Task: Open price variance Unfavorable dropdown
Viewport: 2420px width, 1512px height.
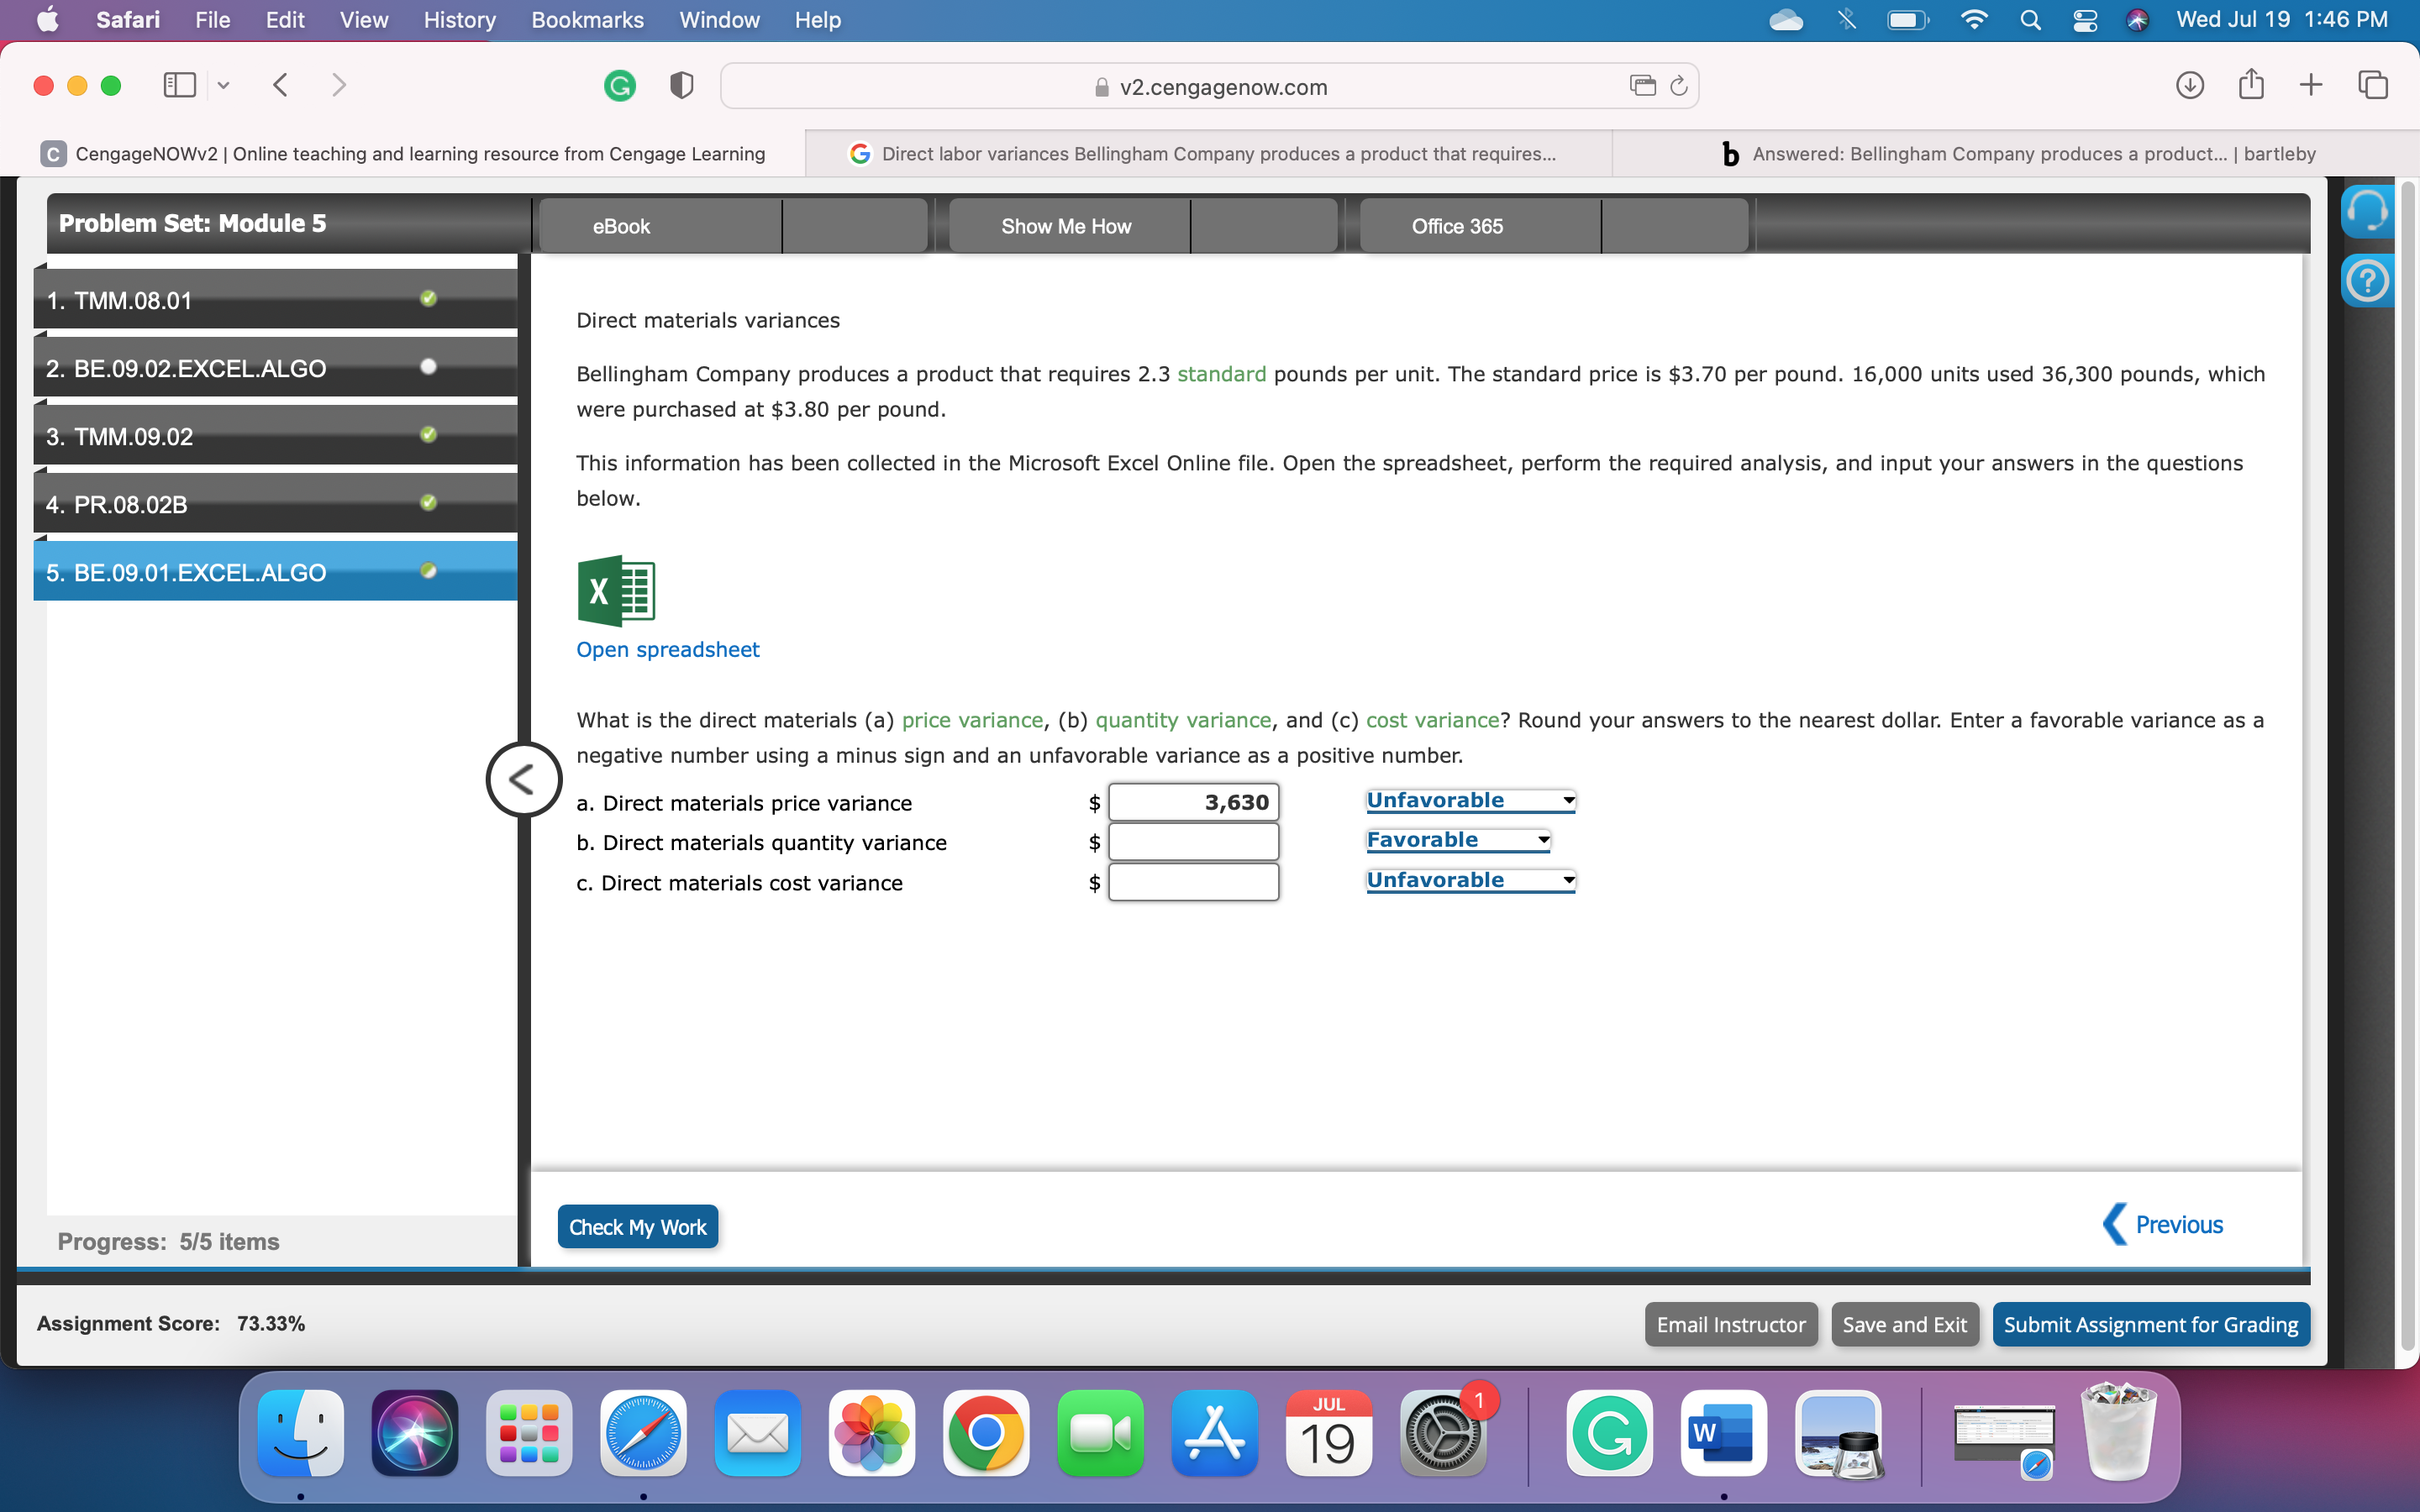Action: (1470, 800)
